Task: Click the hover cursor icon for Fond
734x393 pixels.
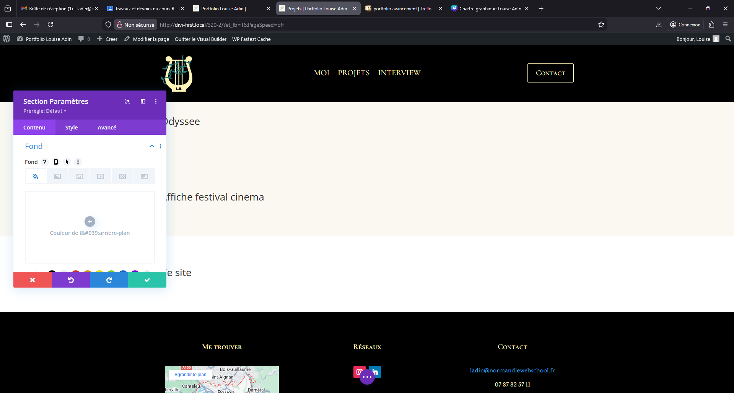Action: pos(67,162)
